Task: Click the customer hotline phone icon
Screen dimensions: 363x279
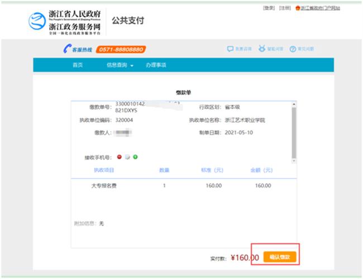Action: (66, 50)
